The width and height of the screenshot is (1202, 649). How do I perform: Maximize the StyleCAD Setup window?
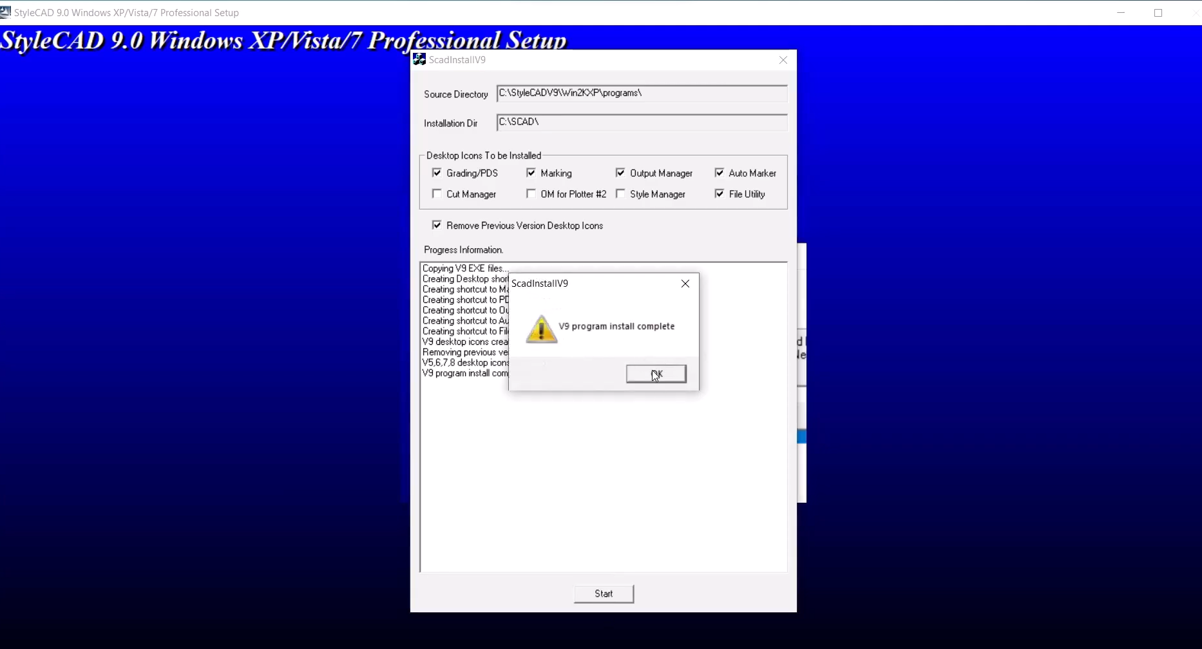coord(1158,13)
